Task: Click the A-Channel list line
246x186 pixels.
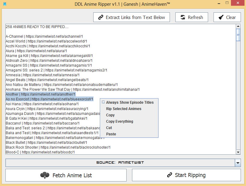Action: [x=44, y=36]
